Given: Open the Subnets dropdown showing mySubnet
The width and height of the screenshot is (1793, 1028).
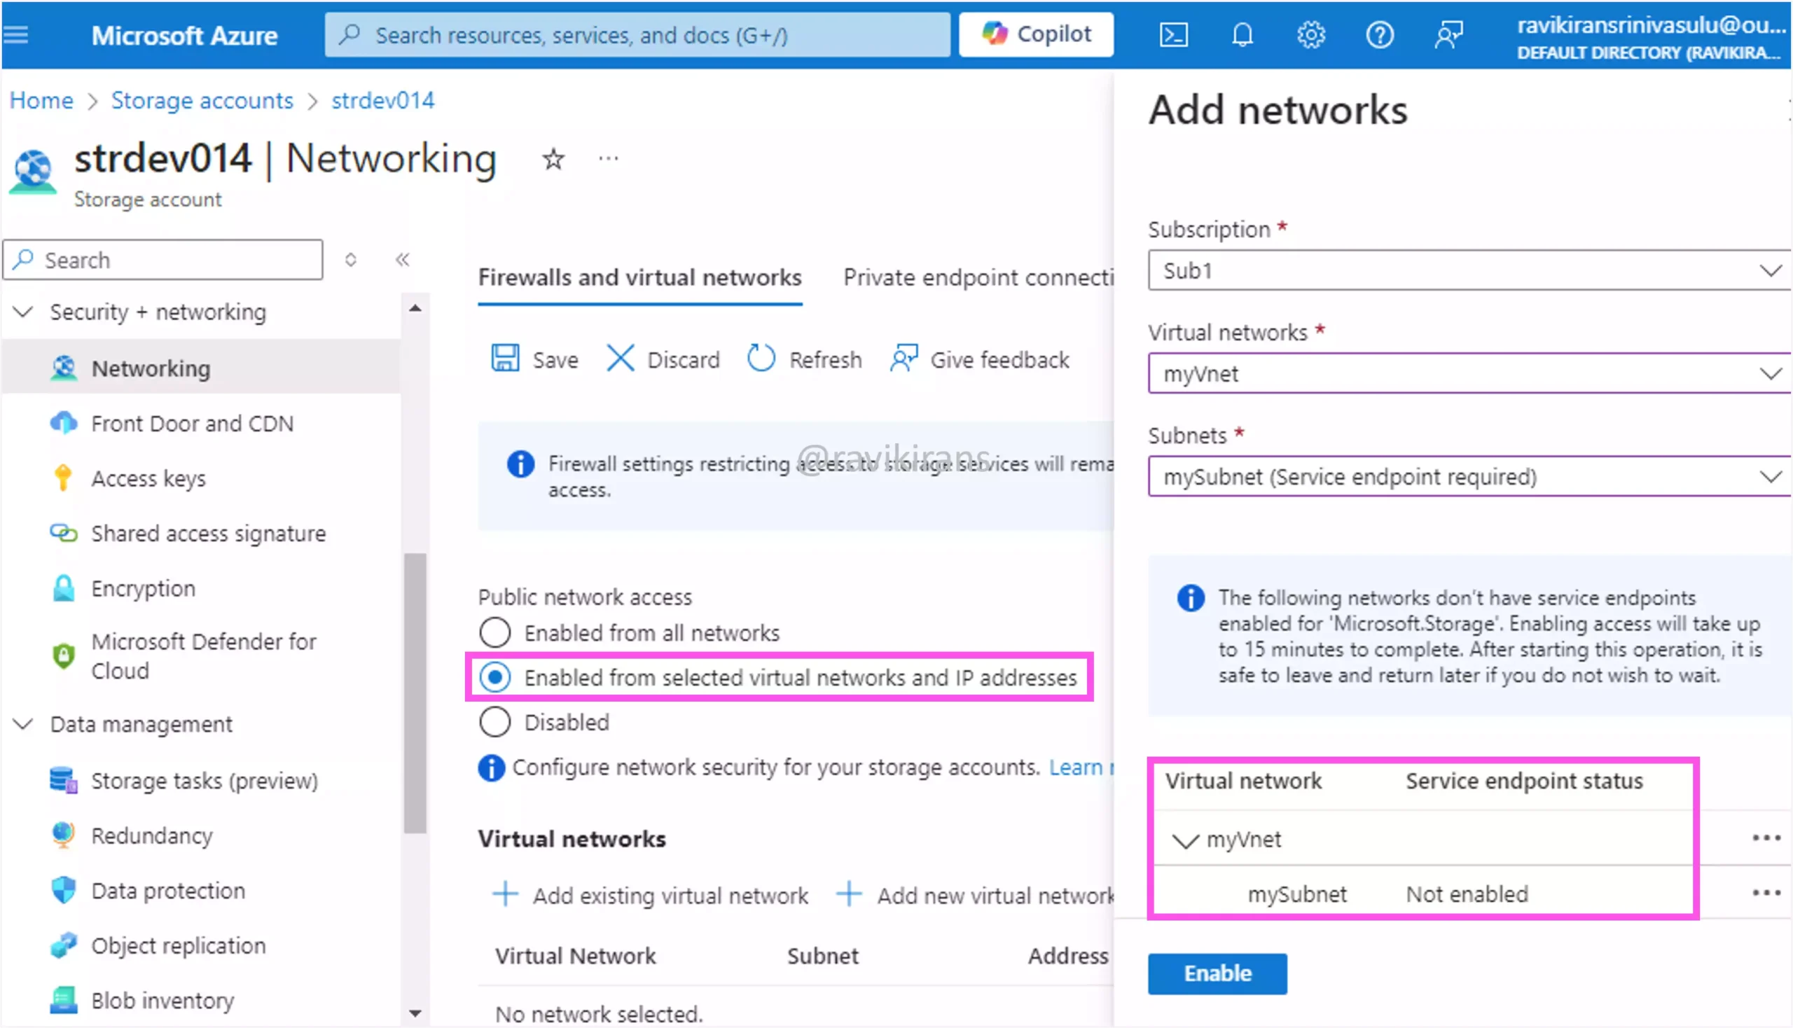Looking at the screenshot, I should [x=1469, y=477].
